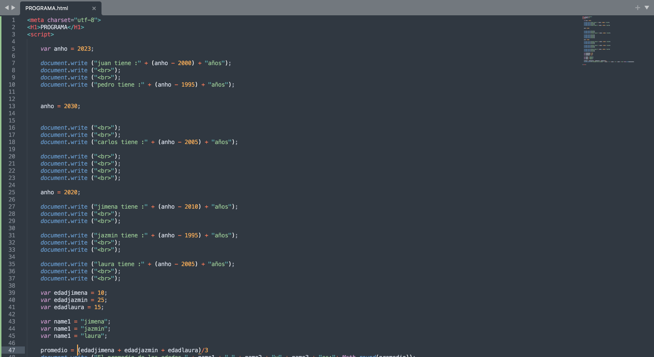Image resolution: width=654 pixels, height=357 pixels.
Task: Select the PROGRAMA.html tab
Action: (60, 8)
